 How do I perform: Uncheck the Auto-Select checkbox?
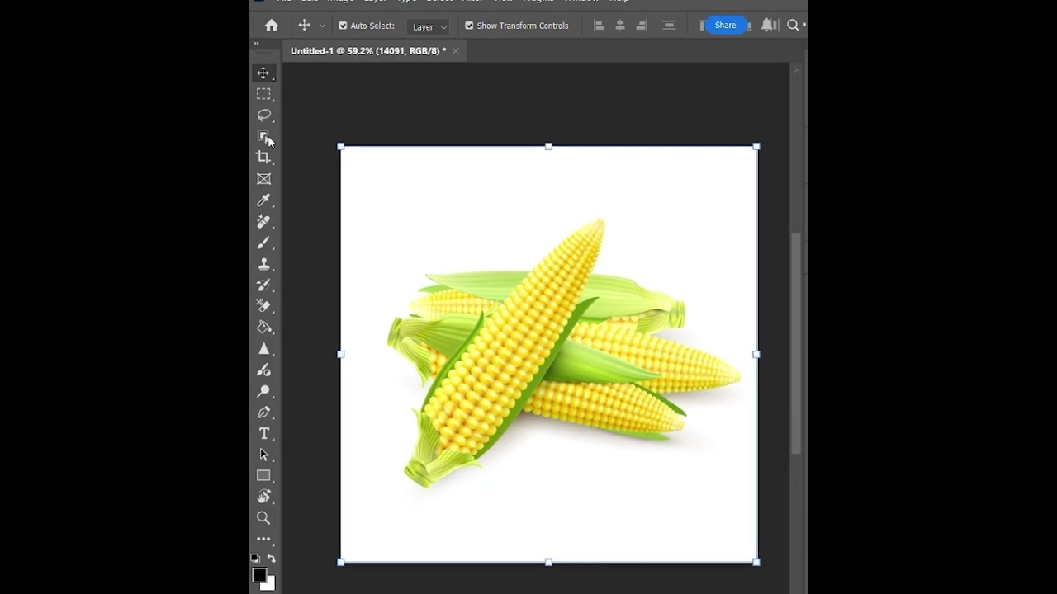343,26
